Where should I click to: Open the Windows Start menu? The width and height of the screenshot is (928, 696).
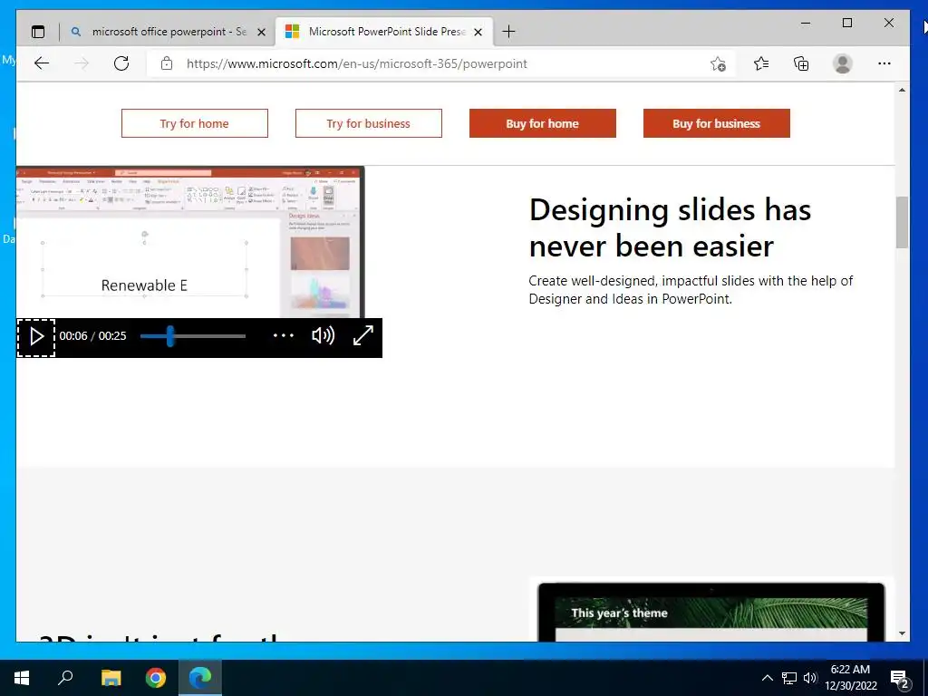pyautogui.click(x=22, y=678)
